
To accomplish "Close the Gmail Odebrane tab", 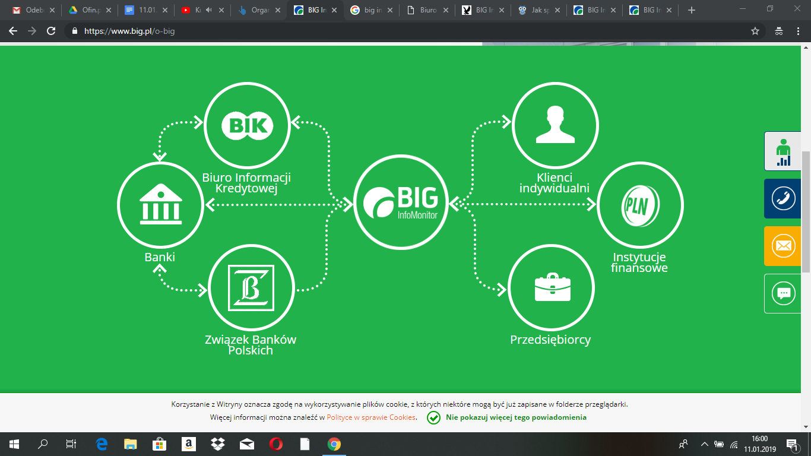I will pyautogui.click(x=52, y=10).
